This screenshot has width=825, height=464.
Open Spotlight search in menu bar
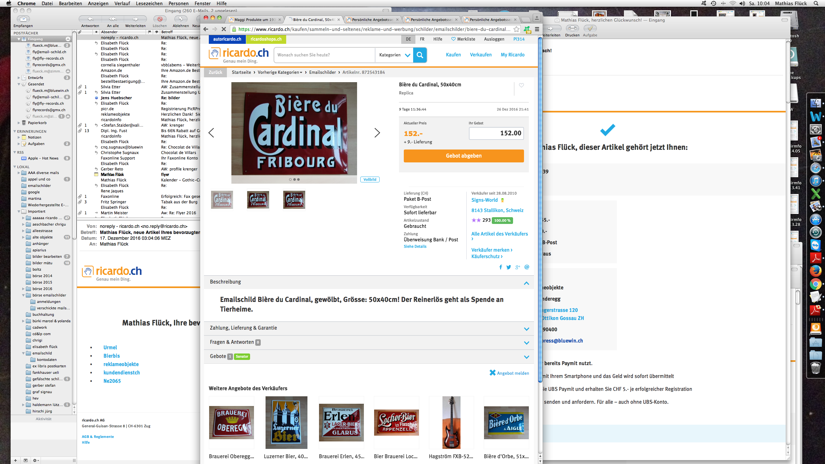[x=816, y=3]
